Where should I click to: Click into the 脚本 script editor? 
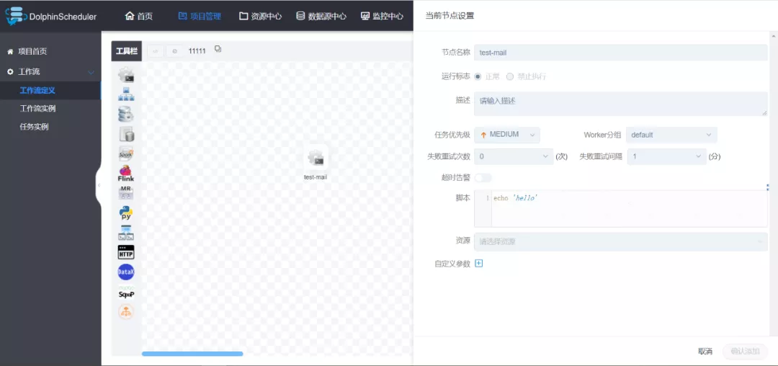(x=621, y=208)
